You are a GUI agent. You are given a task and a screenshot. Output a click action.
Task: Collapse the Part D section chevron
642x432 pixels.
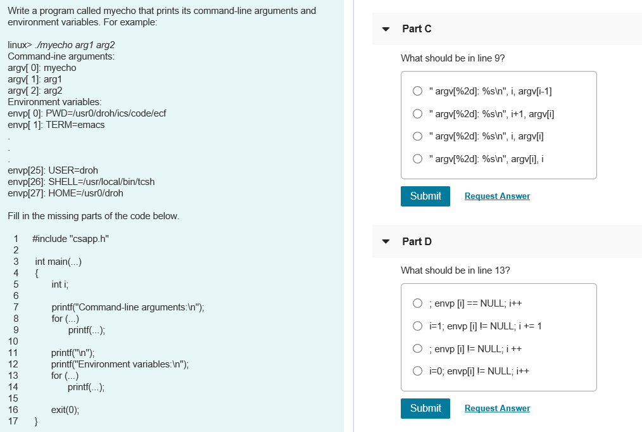point(385,241)
